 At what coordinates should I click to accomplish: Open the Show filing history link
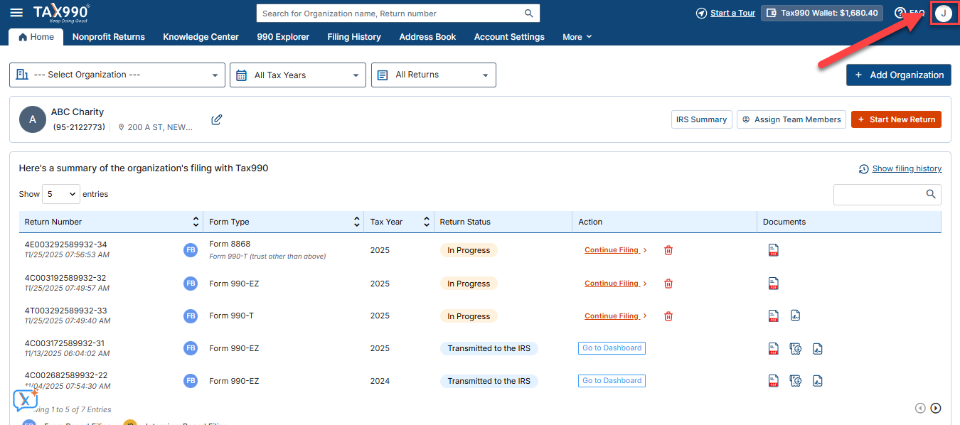907,168
